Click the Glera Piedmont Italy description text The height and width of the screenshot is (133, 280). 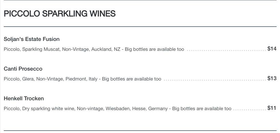pos(82,79)
